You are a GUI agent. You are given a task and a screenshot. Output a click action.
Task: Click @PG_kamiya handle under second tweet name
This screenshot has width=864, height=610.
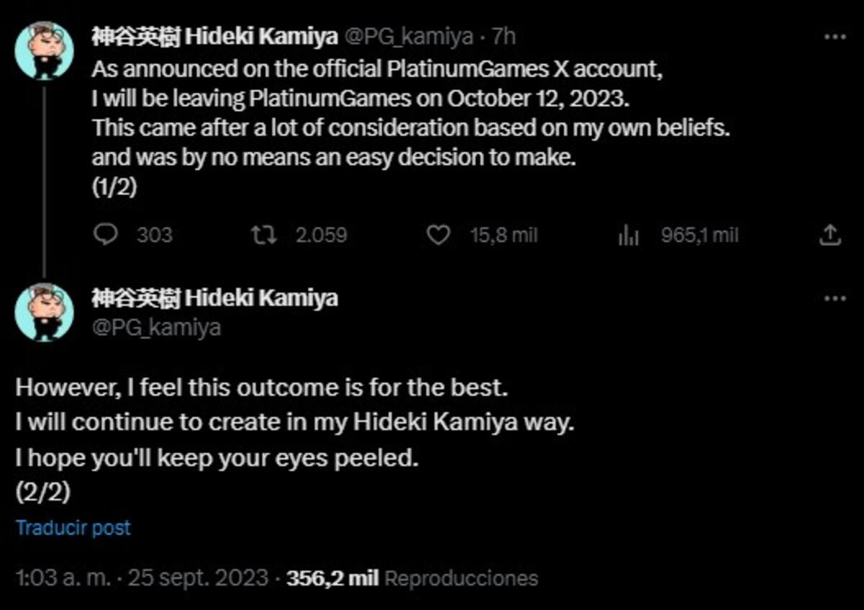(x=156, y=328)
